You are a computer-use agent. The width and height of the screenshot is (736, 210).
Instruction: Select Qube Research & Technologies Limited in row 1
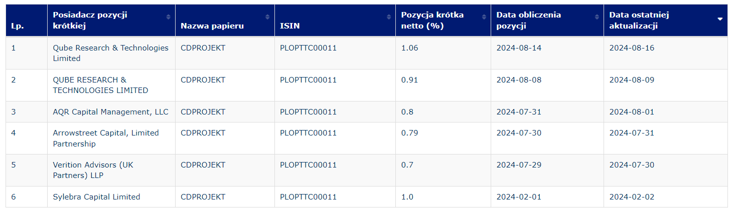click(110, 53)
